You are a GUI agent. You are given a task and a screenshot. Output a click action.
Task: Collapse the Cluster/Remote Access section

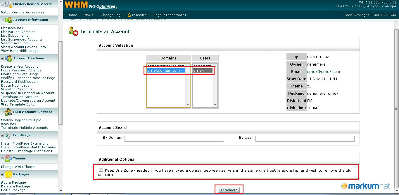tap(2, 4)
